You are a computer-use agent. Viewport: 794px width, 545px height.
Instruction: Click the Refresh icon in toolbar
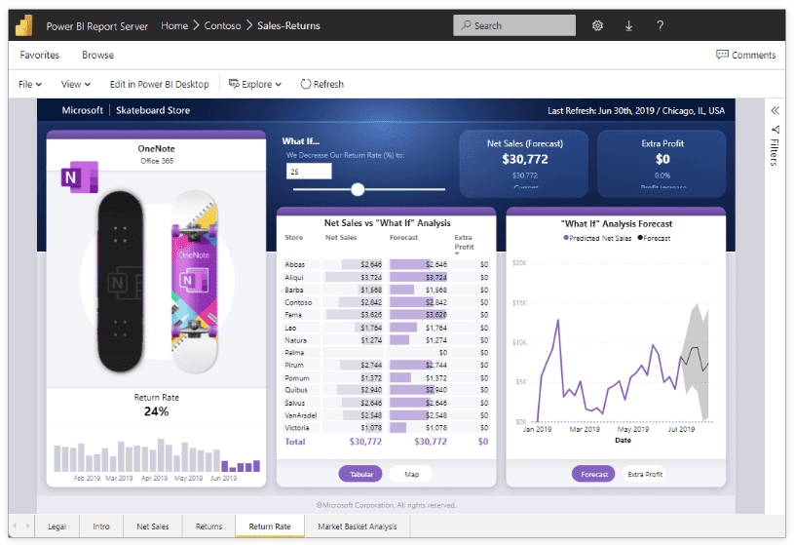point(305,84)
